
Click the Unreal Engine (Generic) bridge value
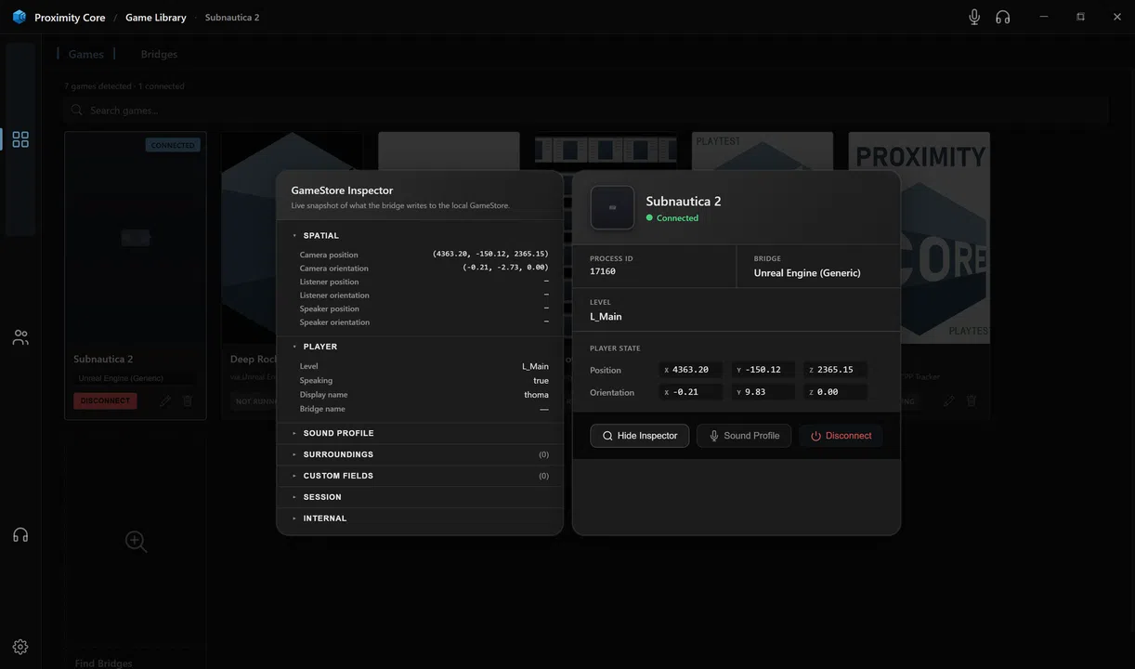tap(807, 273)
